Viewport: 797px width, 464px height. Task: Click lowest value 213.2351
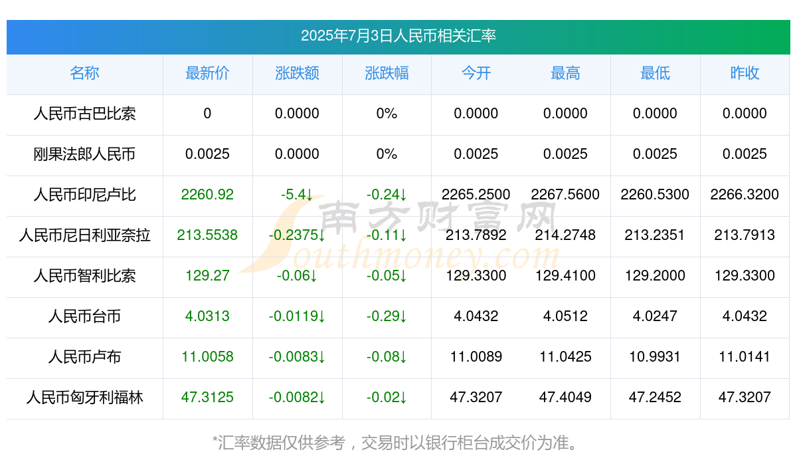coord(655,235)
